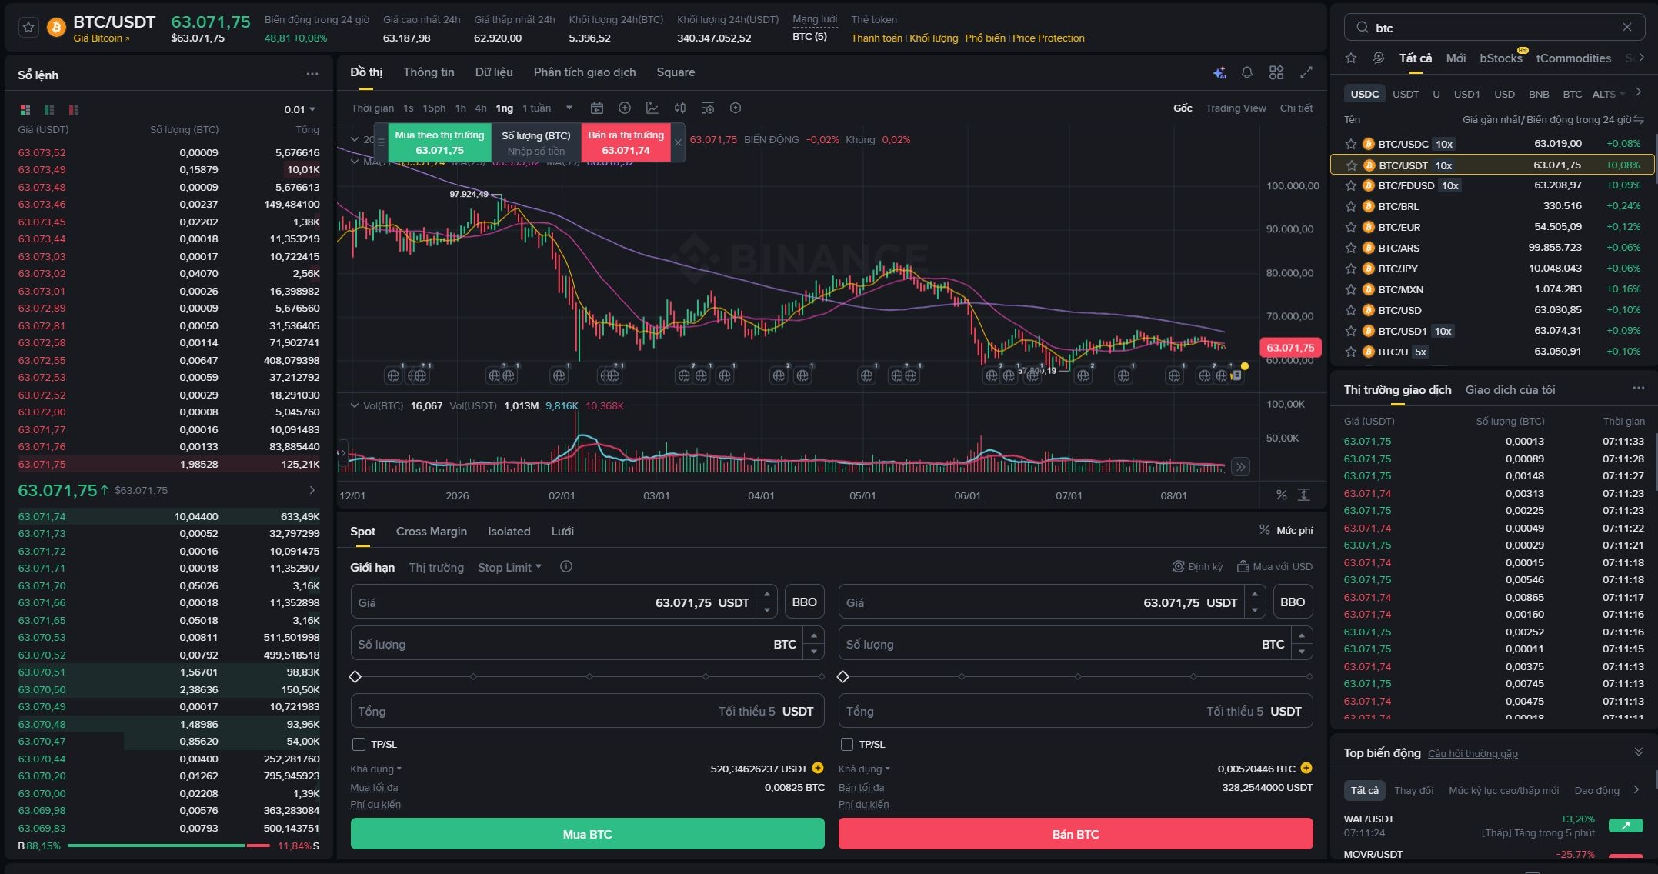Change candlestick chart style icon
This screenshot has height=874, width=1658.
coord(680,108)
